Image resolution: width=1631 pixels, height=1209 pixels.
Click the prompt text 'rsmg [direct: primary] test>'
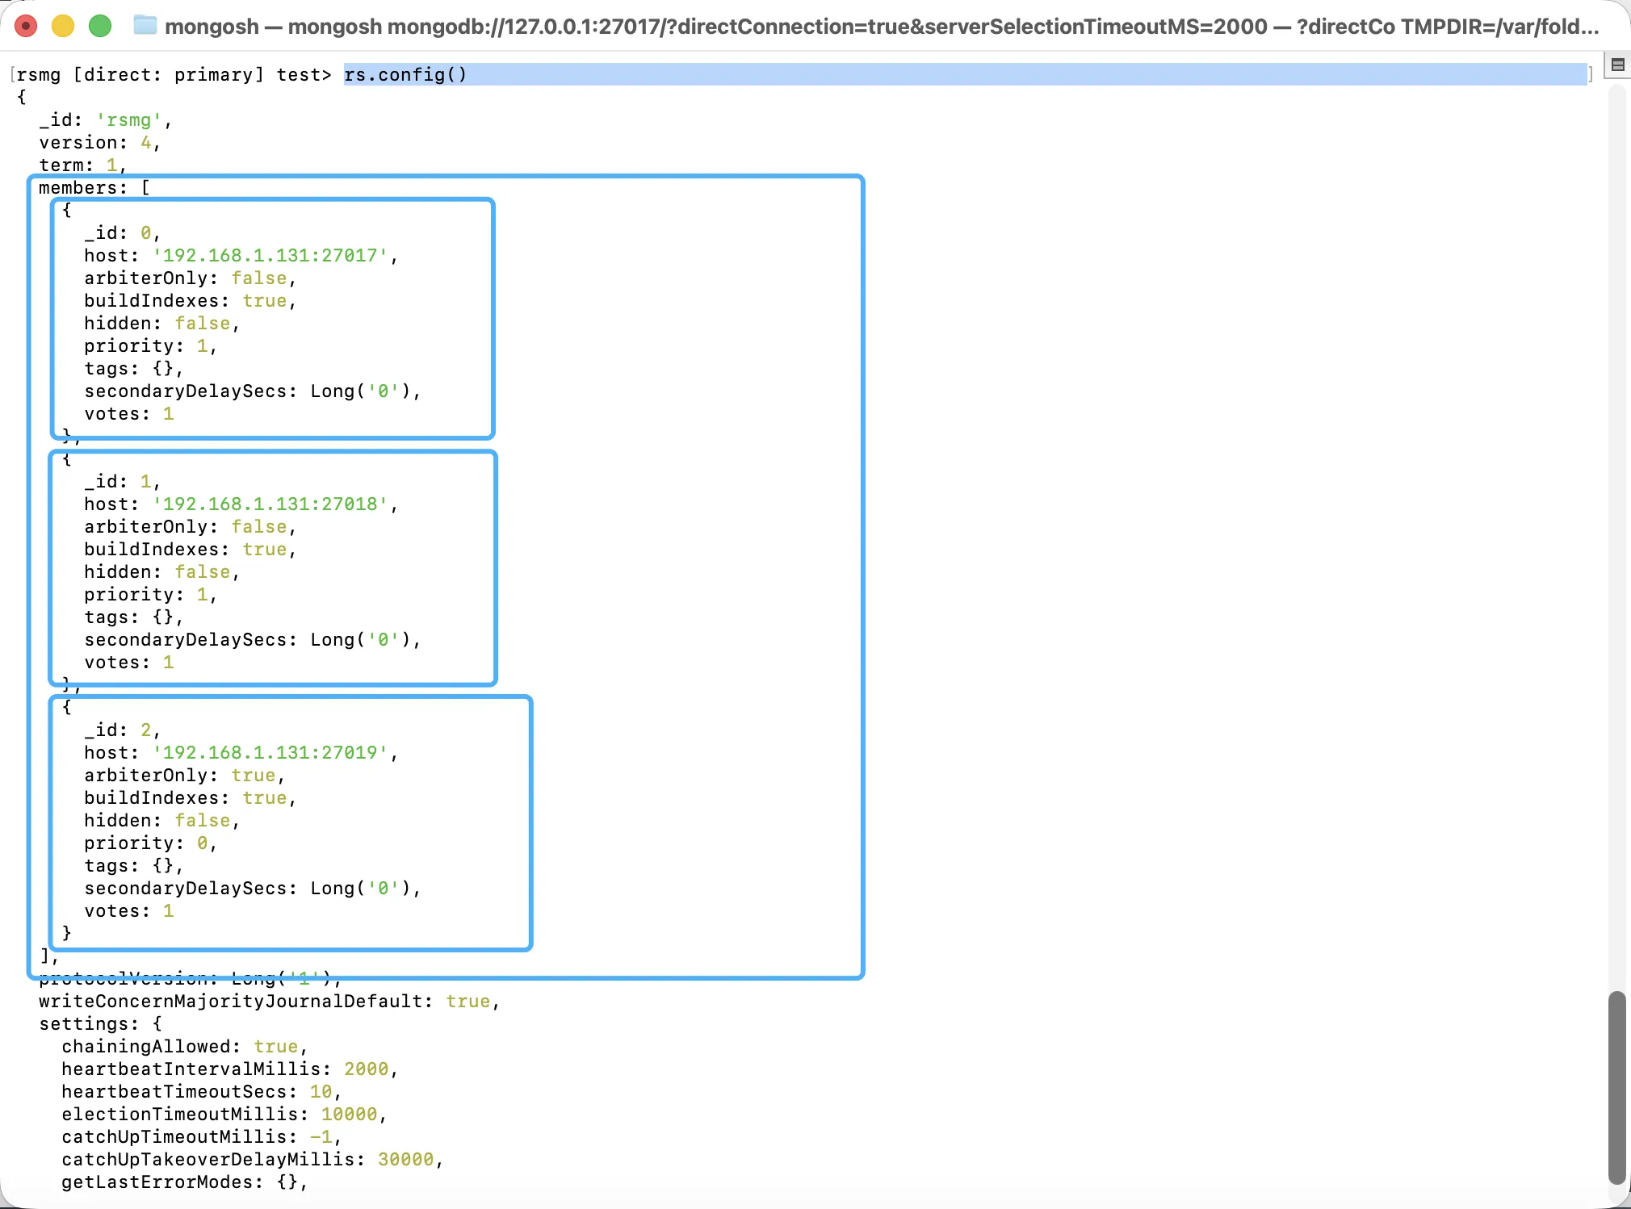(174, 75)
